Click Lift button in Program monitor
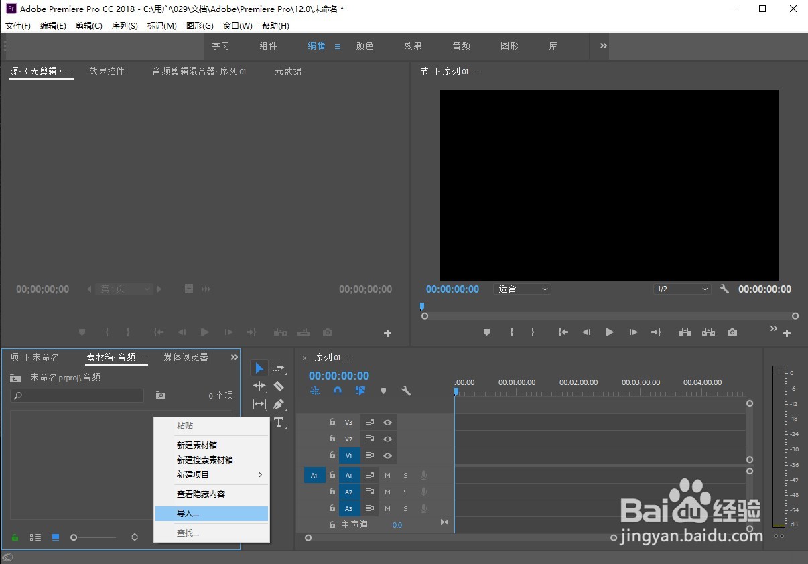The width and height of the screenshot is (808, 564). point(685,332)
